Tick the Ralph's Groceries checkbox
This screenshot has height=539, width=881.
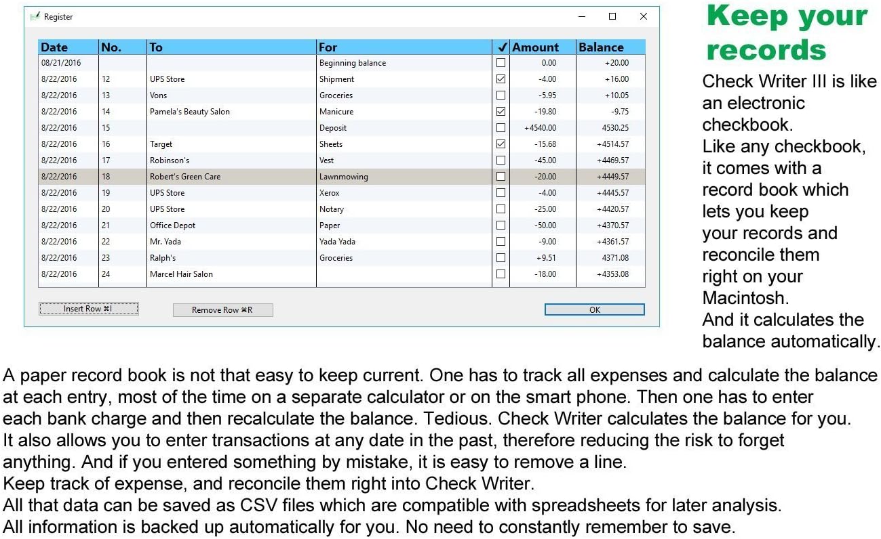click(x=501, y=258)
